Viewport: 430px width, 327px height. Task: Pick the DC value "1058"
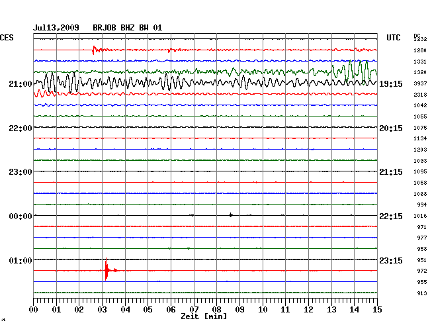click(420, 183)
